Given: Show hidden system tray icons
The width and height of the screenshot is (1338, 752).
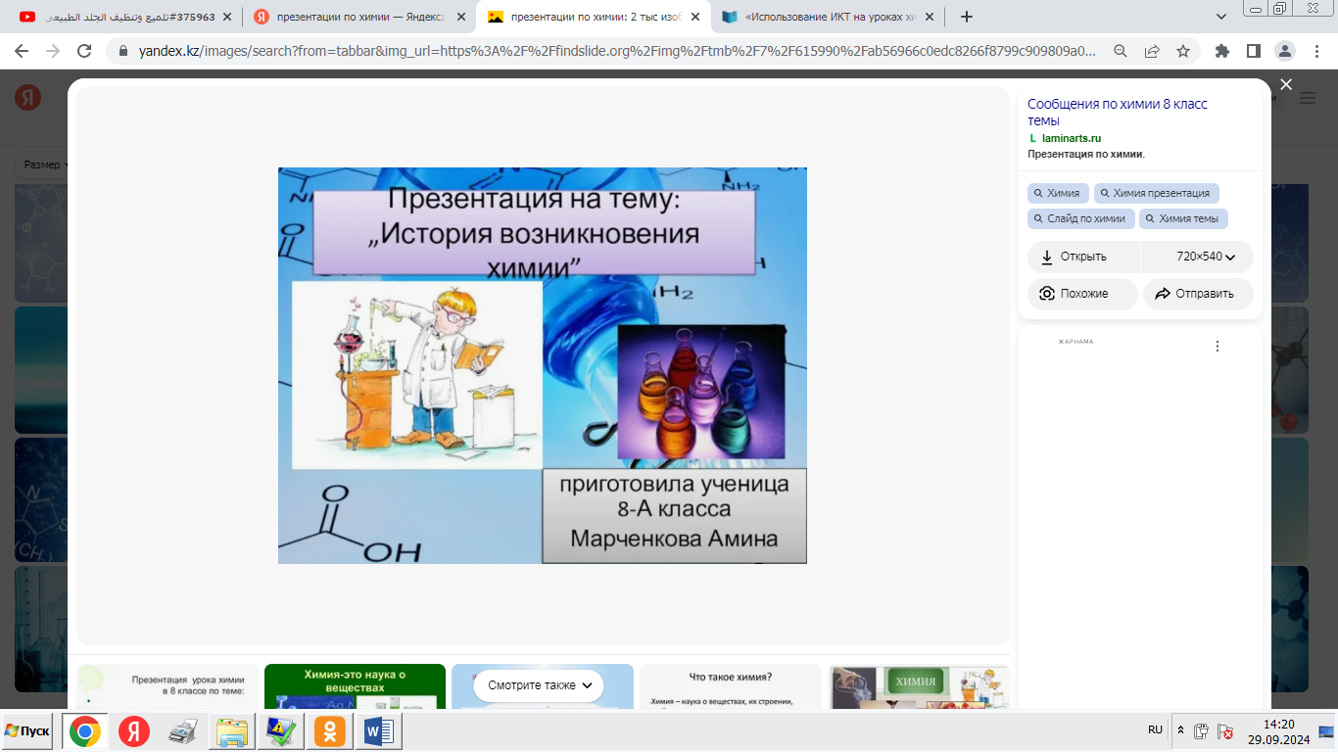Looking at the screenshot, I should coord(1180,731).
